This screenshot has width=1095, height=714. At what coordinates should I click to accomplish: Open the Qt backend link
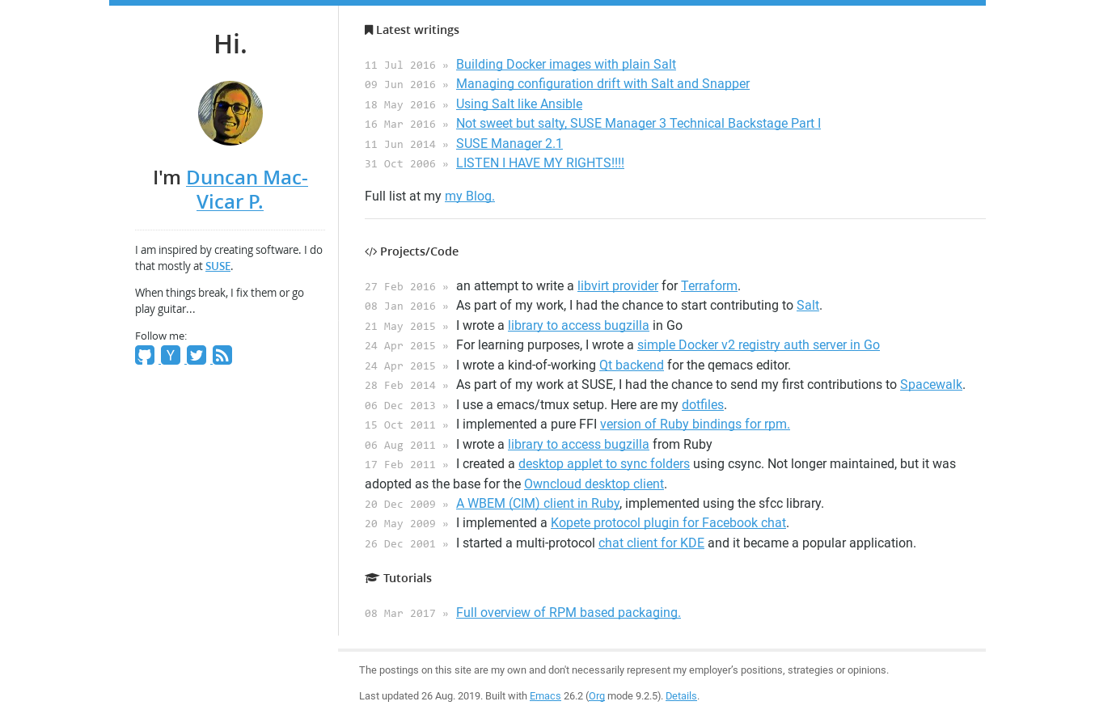point(632,365)
